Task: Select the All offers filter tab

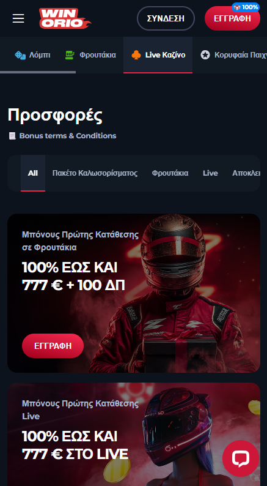Action: [33, 173]
